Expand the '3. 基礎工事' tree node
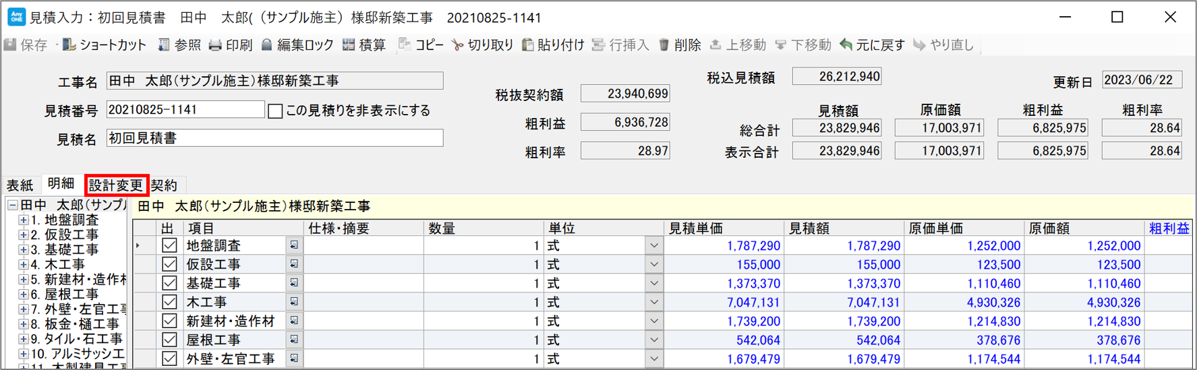The image size is (1197, 370). [x=23, y=250]
